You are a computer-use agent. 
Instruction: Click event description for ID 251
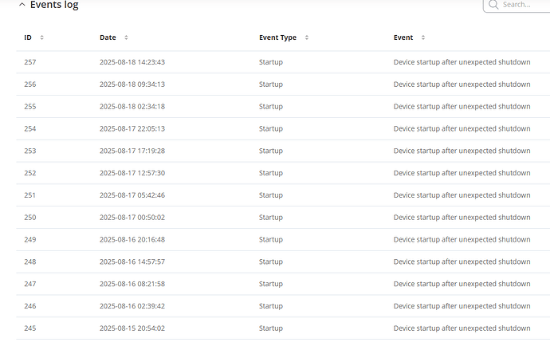coord(462,195)
